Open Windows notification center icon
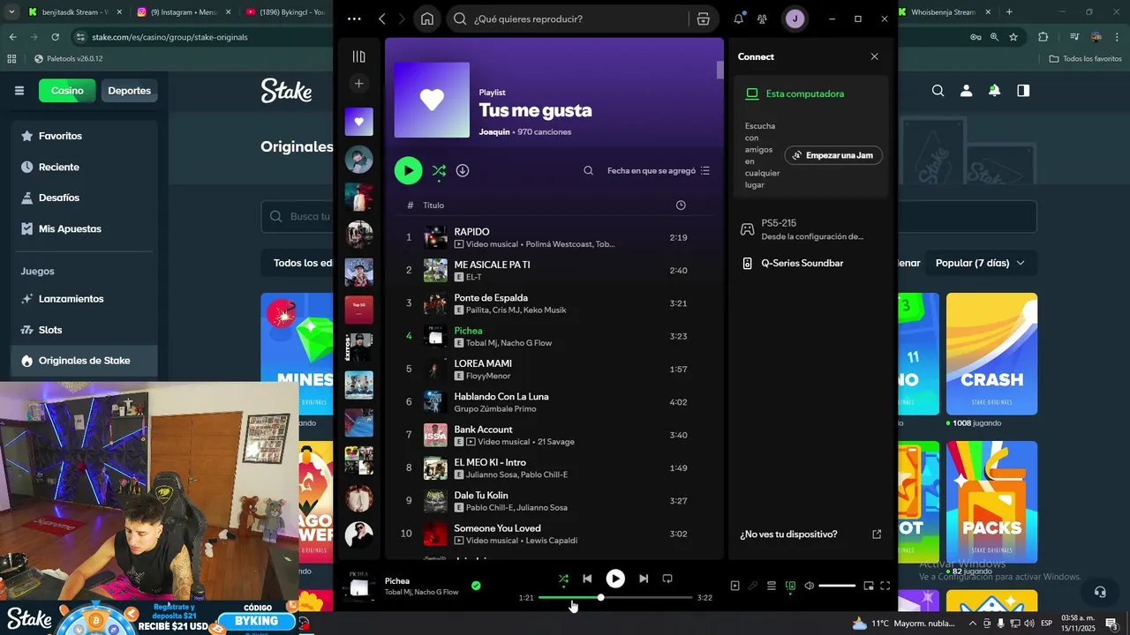This screenshot has height=635, width=1130. coord(1111,623)
